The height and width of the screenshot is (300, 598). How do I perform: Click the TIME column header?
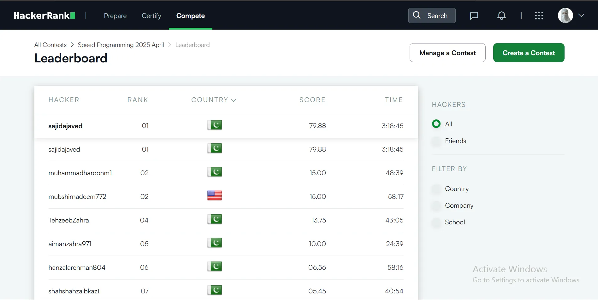click(394, 100)
